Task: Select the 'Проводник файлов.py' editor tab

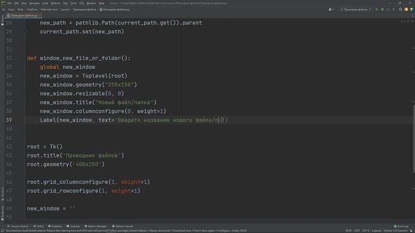Action: (24, 16)
